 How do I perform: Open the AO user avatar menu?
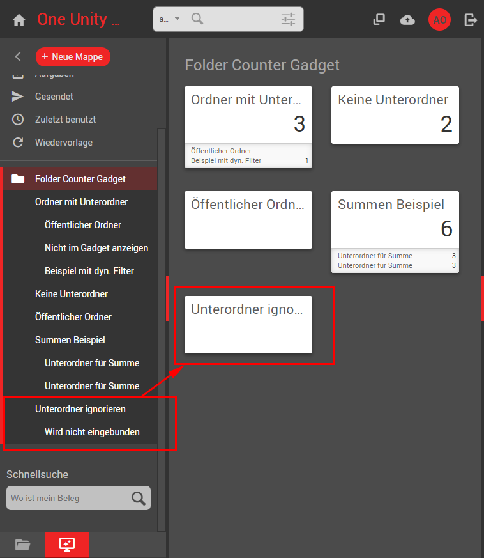tap(439, 20)
